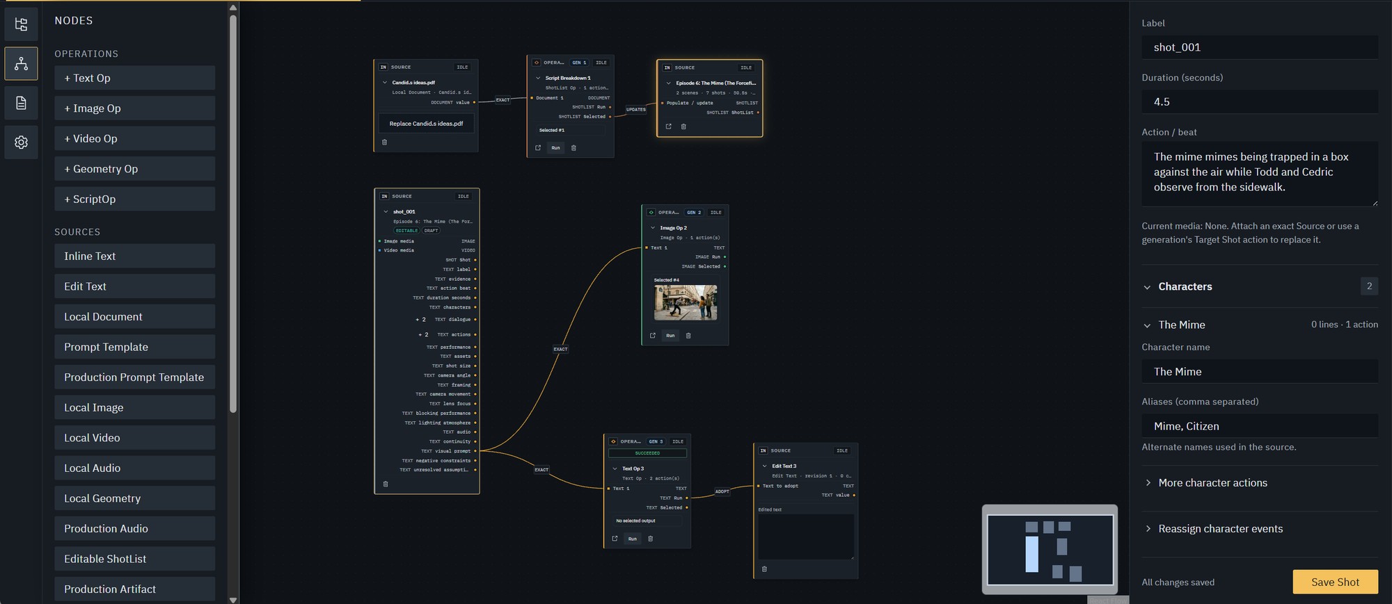The height and width of the screenshot is (604, 1392).
Task: Click the IMAGE Selected output port on Image Op 2
Action: [x=725, y=266]
